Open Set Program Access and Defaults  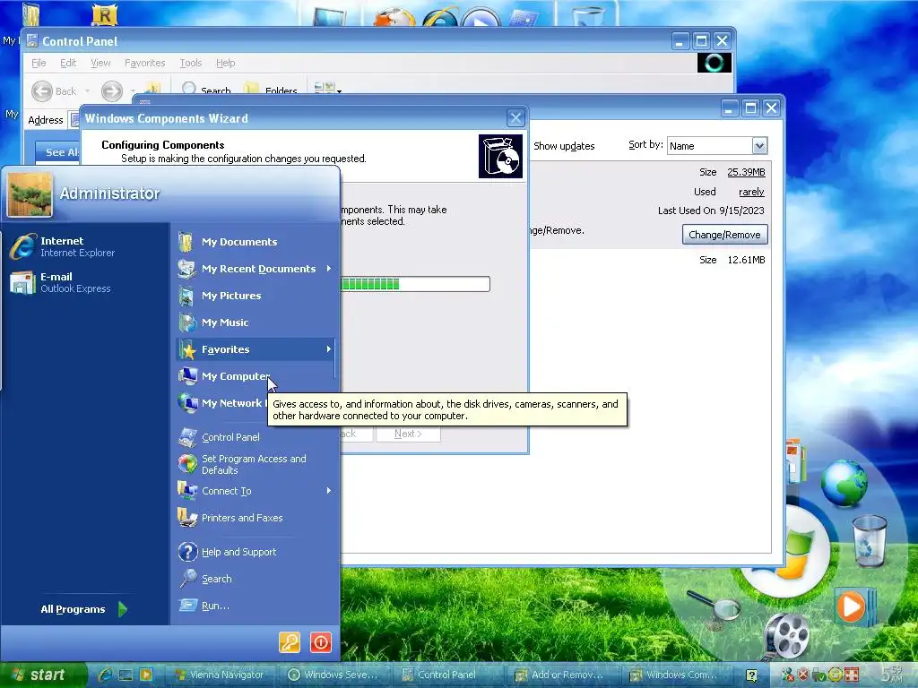(x=254, y=464)
